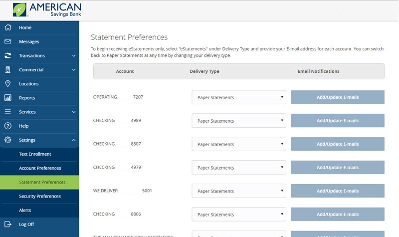
Task: Open delivery type dropdown for CHECKING 4979
Action: pos(239,167)
